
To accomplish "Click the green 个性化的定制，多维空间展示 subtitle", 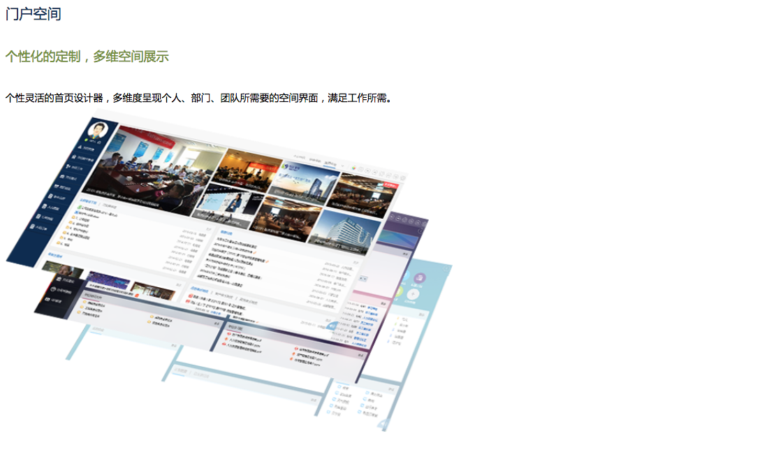I will (x=87, y=57).
